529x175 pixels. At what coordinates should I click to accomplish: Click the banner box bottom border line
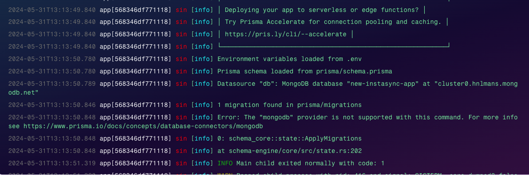(333, 46)
